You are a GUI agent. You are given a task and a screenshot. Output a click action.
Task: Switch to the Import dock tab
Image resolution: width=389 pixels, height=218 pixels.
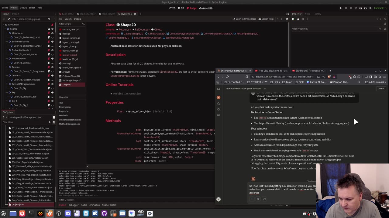click(15, 14)
